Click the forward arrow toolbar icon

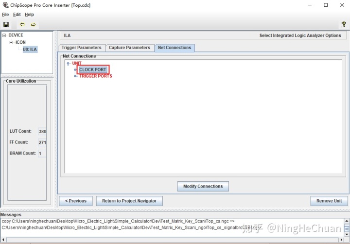coord(33,25)
